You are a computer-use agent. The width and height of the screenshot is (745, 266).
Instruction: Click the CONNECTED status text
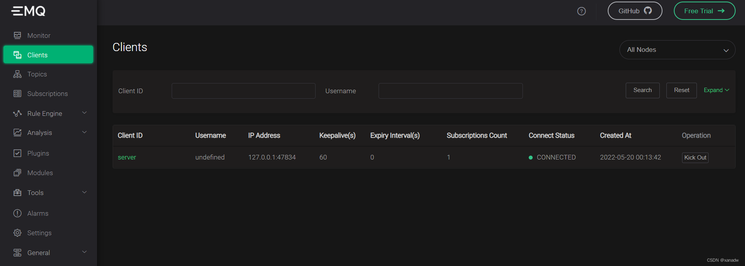click(x=556, y=157)
